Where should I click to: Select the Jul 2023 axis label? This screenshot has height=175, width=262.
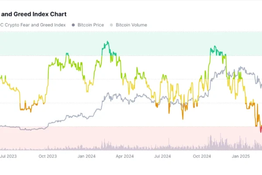click(9, 156)
